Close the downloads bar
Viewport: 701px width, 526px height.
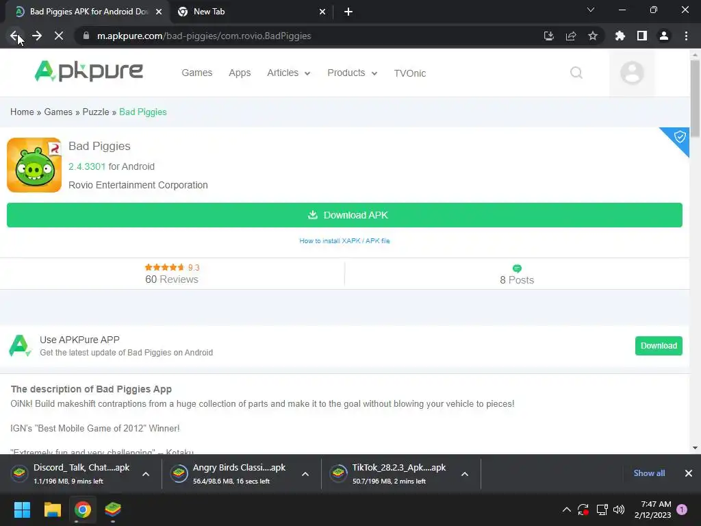(689, 473)
